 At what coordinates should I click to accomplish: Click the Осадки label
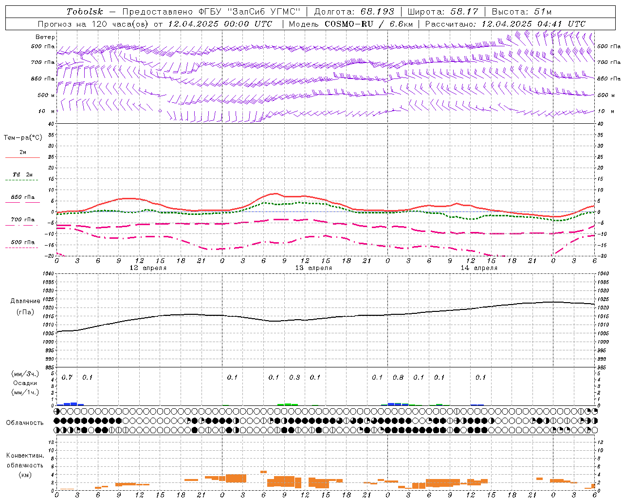click(26, 384)
